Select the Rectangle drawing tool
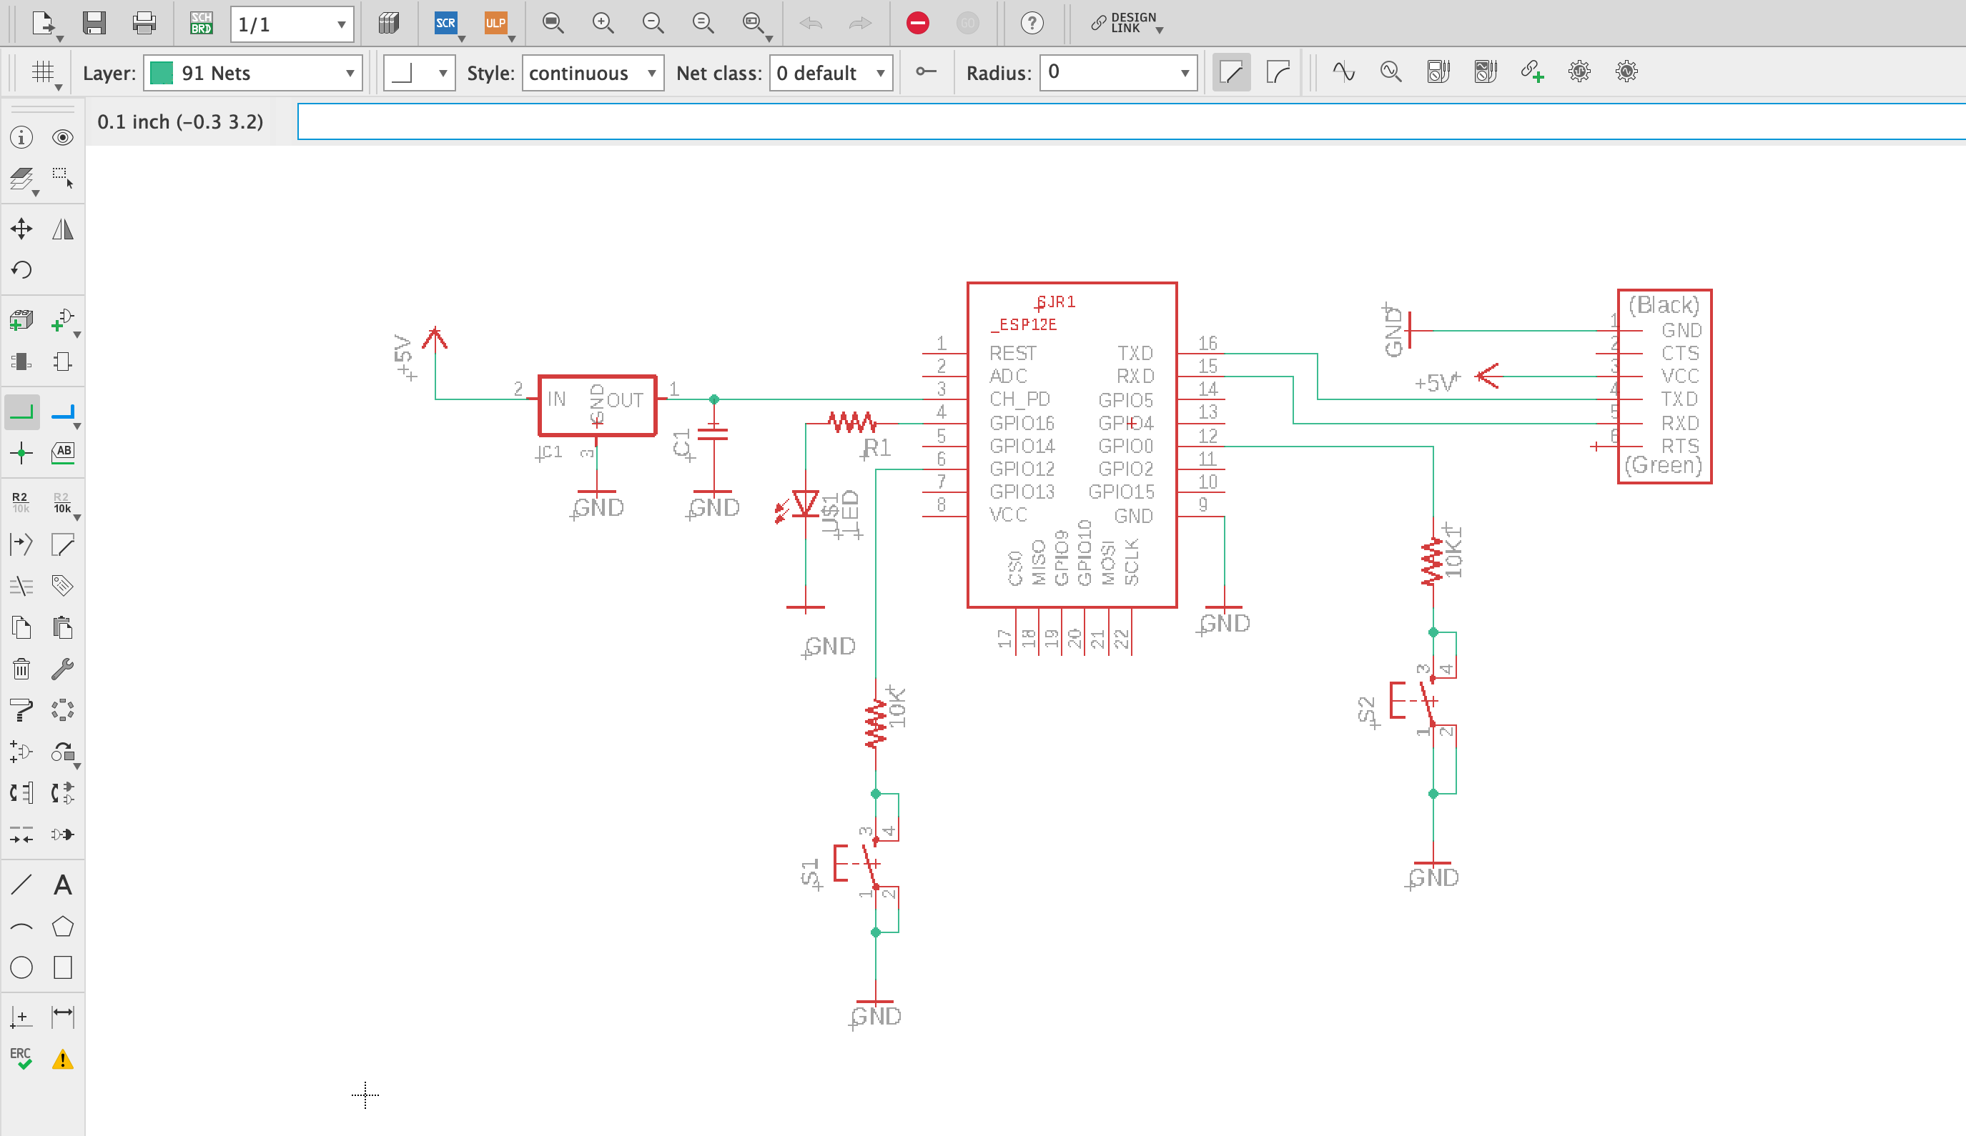 click(62, 968)
